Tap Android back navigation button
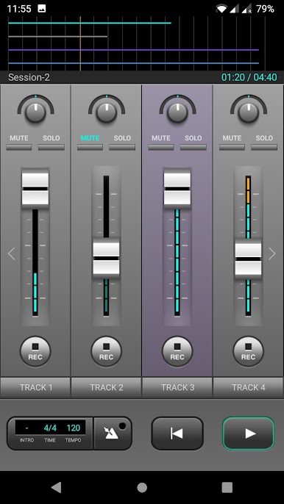This screenshot has width=284, height=504. [57, 488]
